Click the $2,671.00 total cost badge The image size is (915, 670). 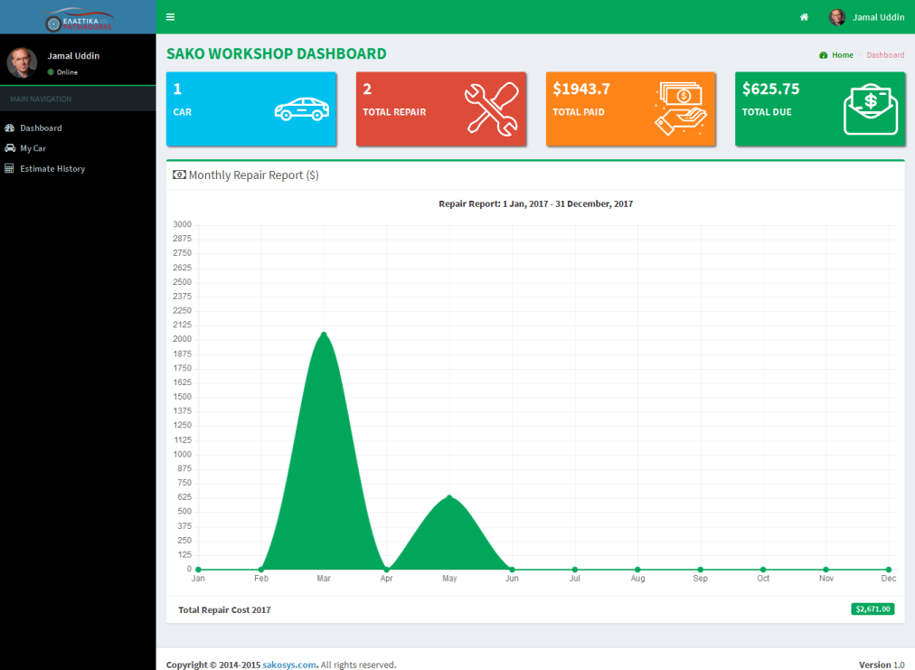873,609
